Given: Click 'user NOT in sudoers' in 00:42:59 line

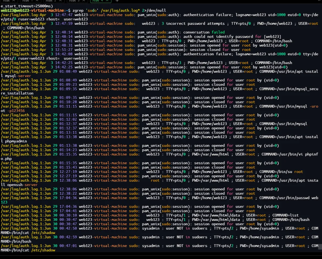Looking at the screenshot, I should click(x=186, y=237).
